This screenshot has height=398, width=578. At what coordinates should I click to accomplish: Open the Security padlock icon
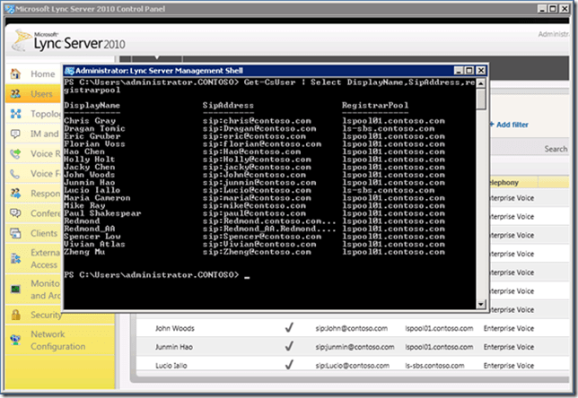coord(16,316)
